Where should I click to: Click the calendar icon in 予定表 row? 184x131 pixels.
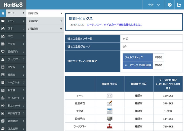[109, 111]
